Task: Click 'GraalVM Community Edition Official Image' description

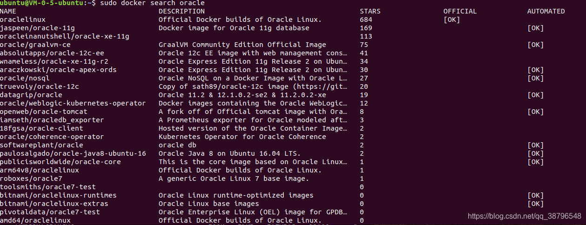Action: (x=242, y=45)
